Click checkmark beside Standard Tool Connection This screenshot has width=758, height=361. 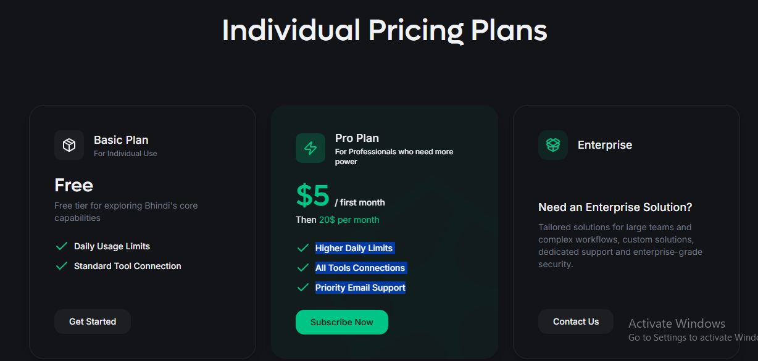point(62,266)
